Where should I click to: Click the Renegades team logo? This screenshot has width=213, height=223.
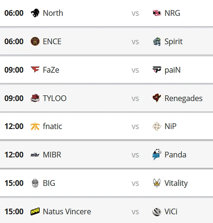click(157, 98)
